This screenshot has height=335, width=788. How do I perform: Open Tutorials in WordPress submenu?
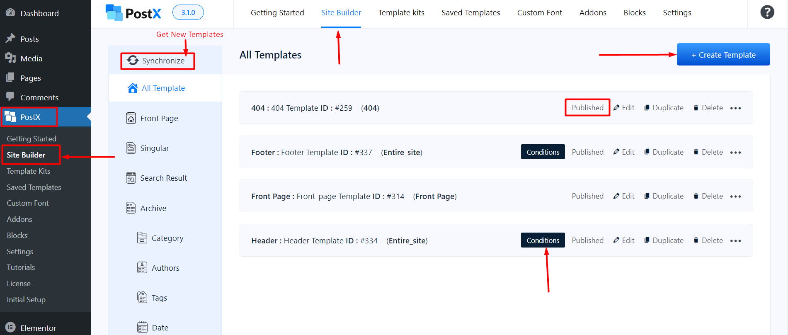(x=21, y=267)
